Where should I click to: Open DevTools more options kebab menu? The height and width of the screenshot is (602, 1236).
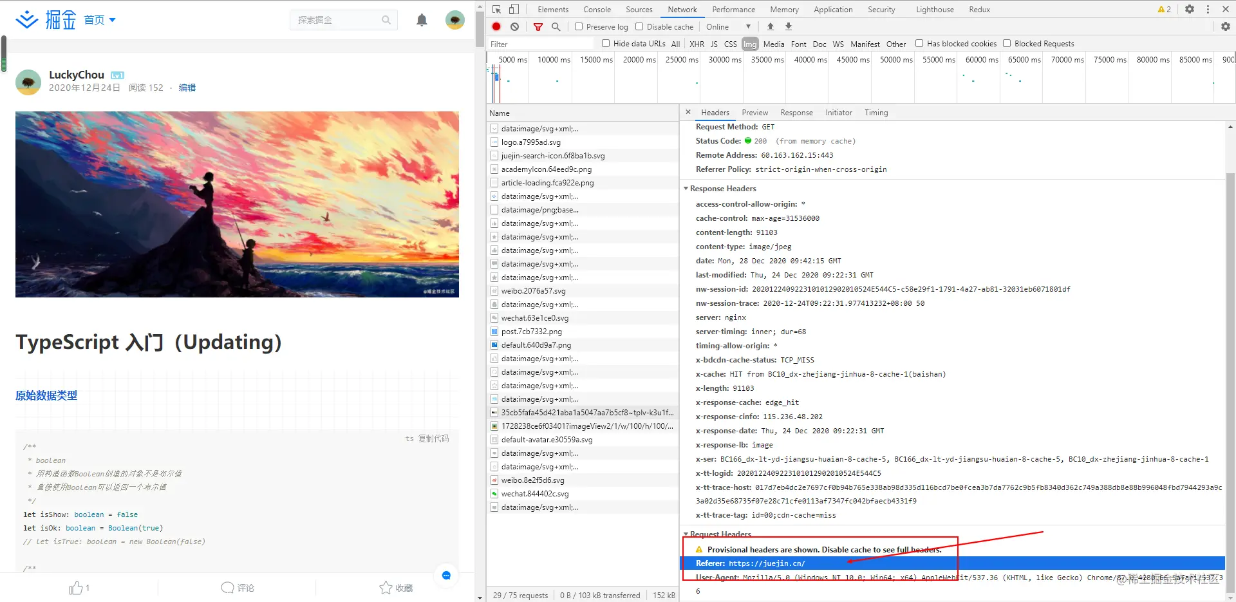coord(1208,9)
